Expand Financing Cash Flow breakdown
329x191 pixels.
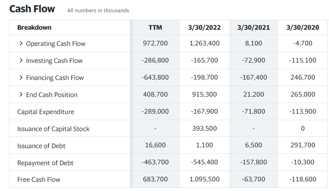click(x=21, y=77)
